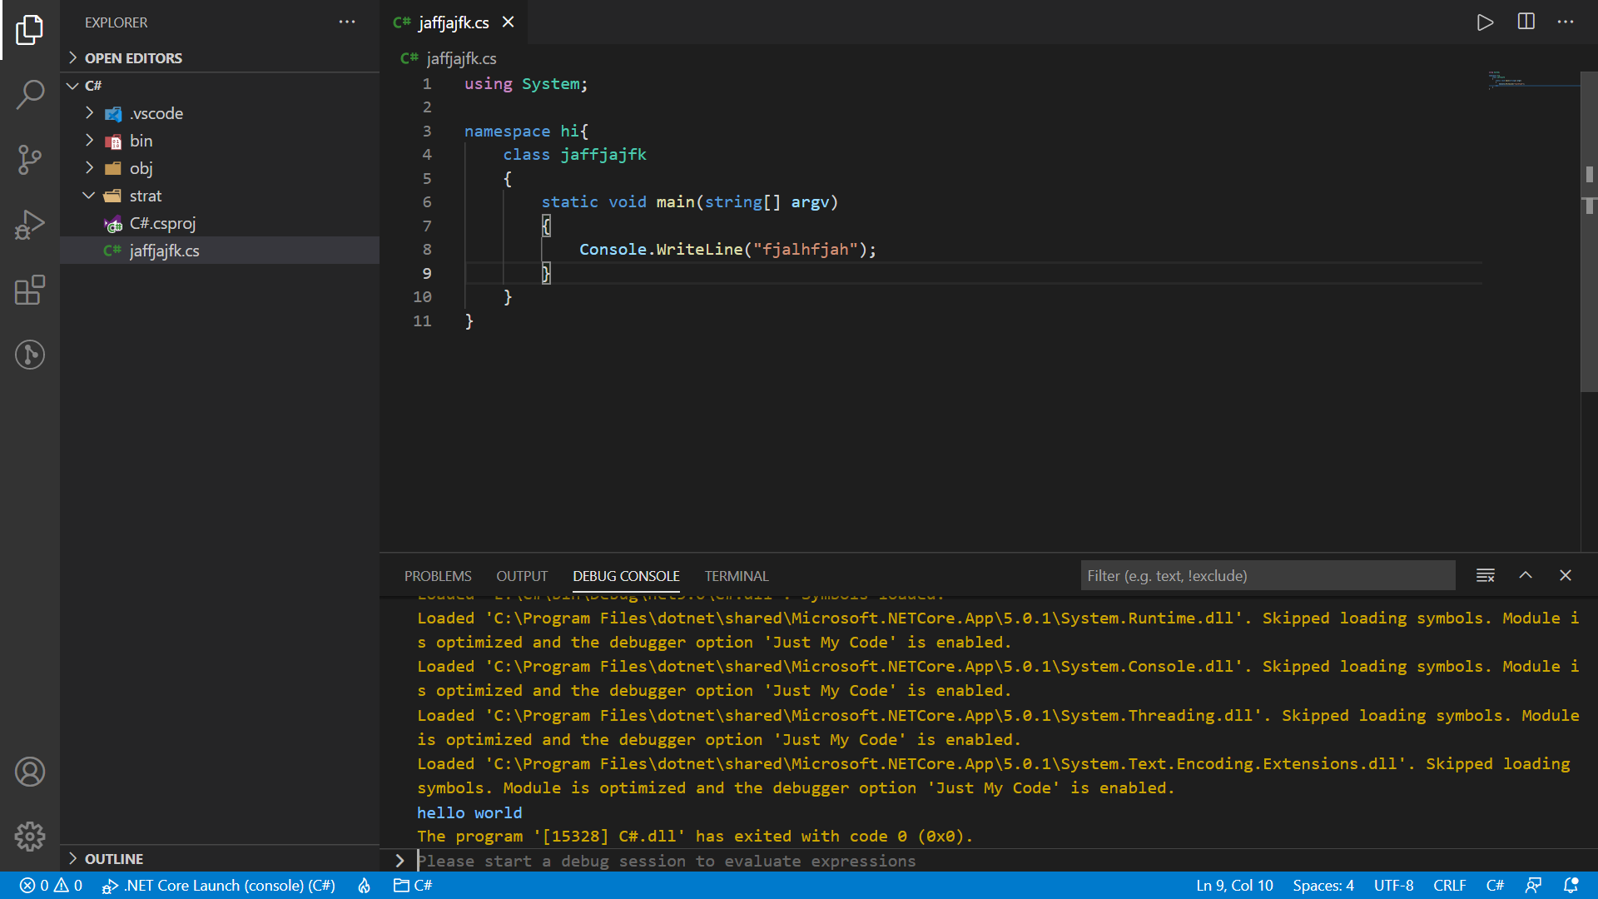The height and width of the screenshot is (899, 1598).
Task: Change indentation via Spaces: 4
Action: click(1323, 886)
